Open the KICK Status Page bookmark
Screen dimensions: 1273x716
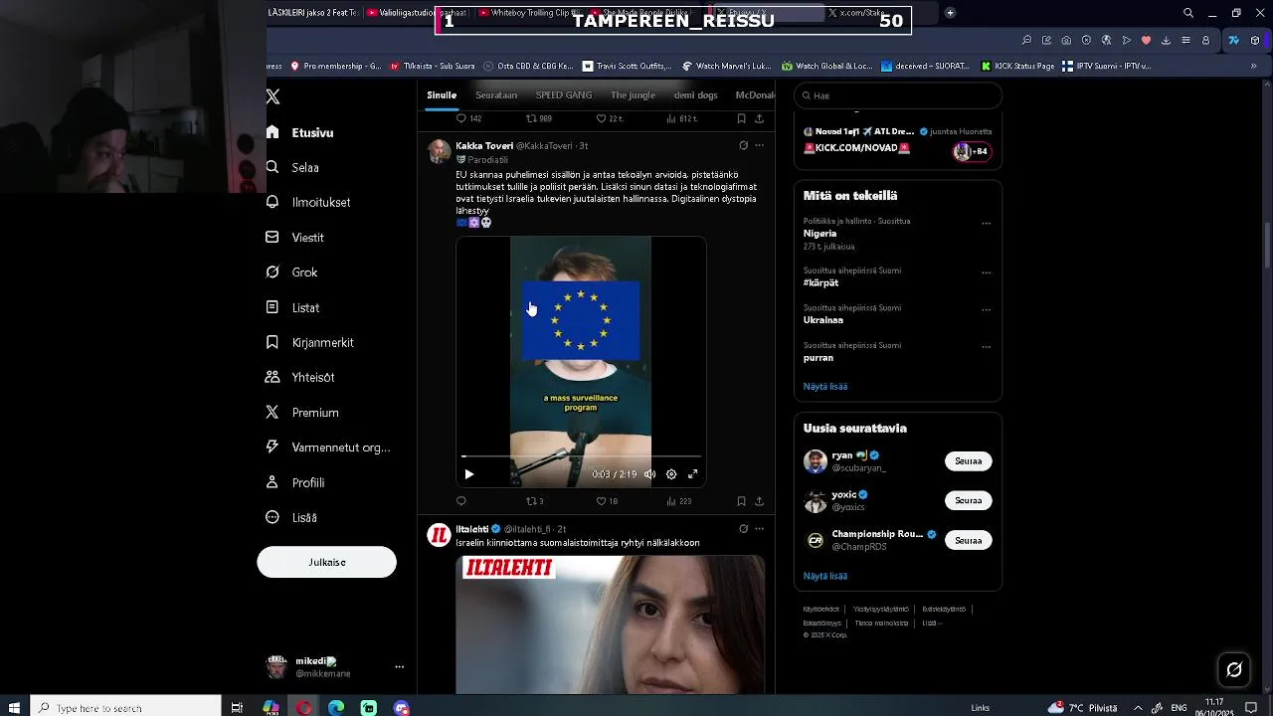point(1017,66)
